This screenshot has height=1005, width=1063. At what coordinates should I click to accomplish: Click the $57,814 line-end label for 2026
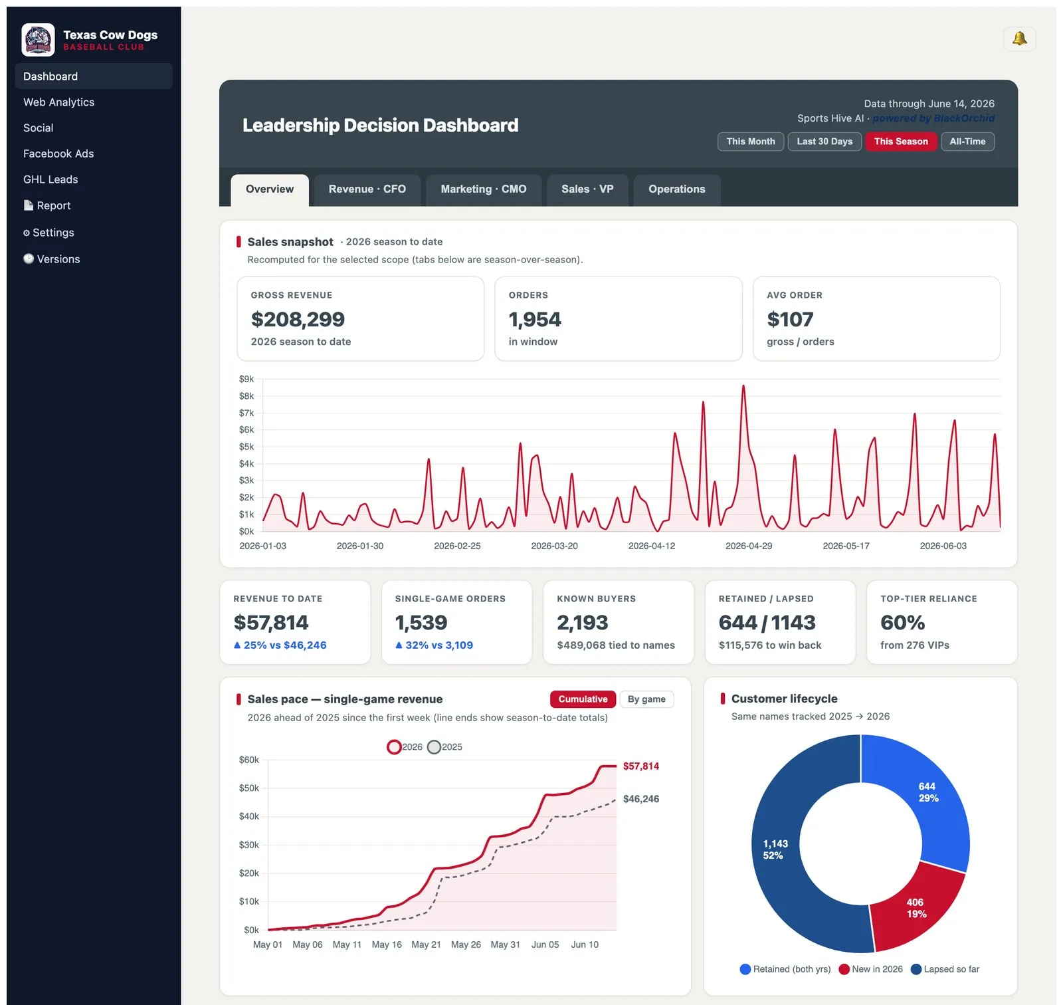(641, 766)
